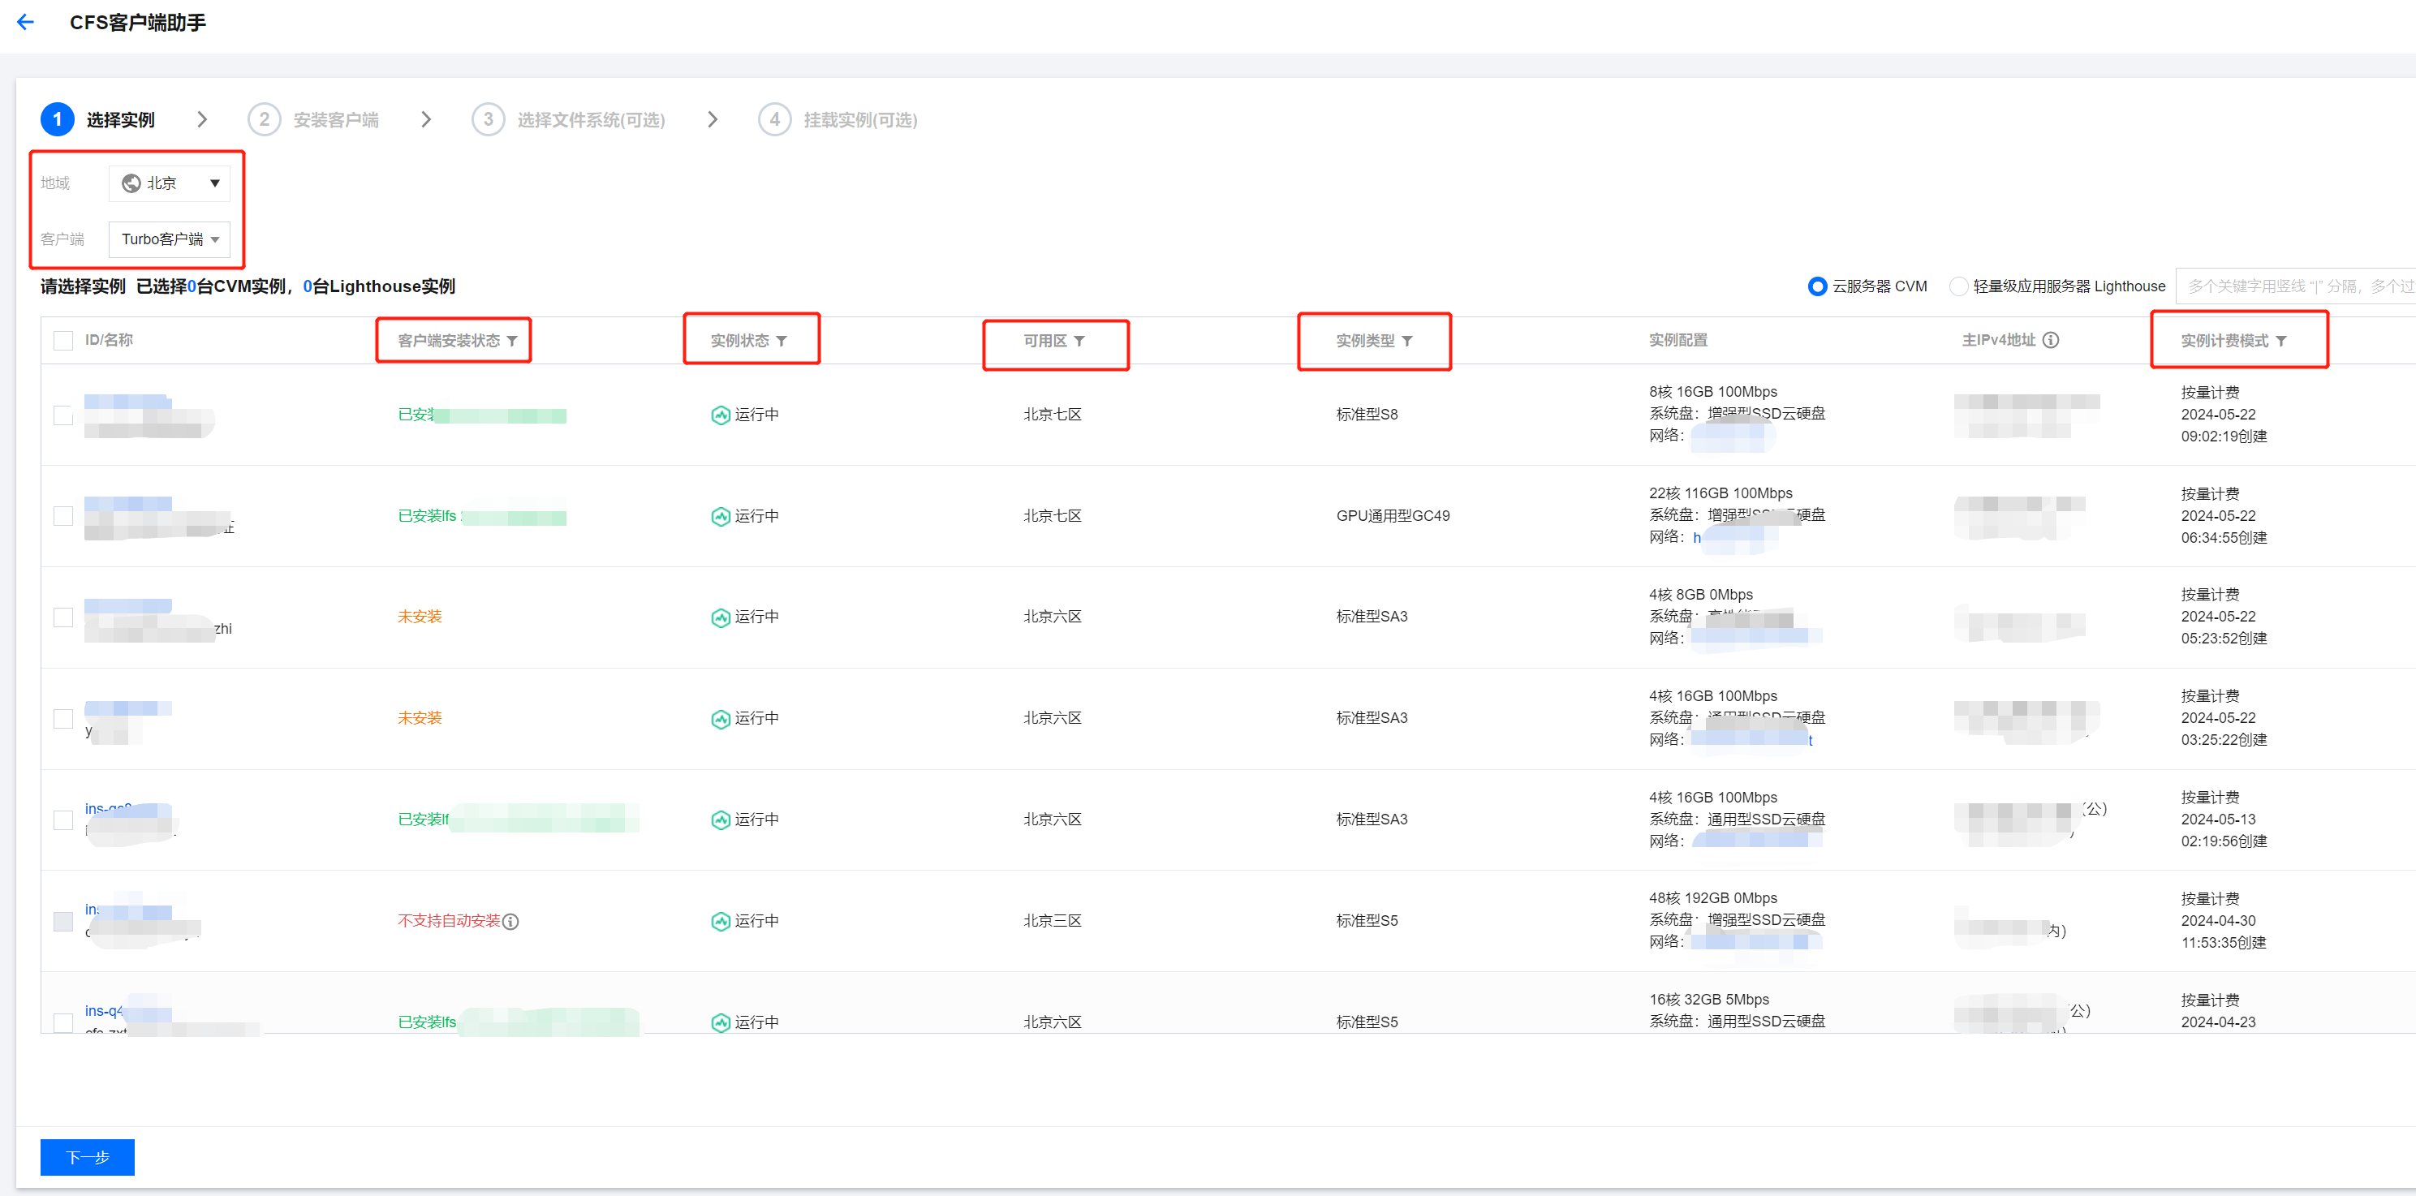This screenshot has height=1196, width=2416.
Task: Click filter icon on 实例状态 column
Action: click(782, 341)
